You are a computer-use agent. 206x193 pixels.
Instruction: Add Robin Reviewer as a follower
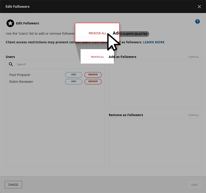[x=73, y=82]
